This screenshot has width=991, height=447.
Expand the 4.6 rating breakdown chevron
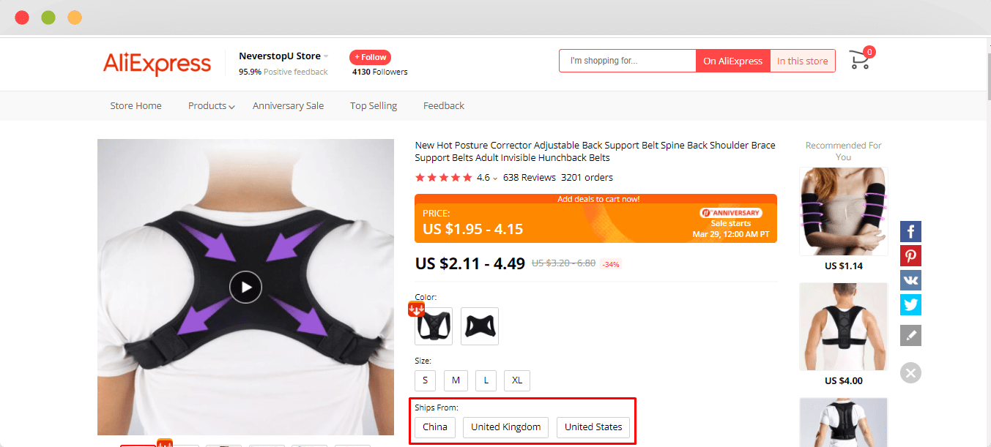[495, 178]
